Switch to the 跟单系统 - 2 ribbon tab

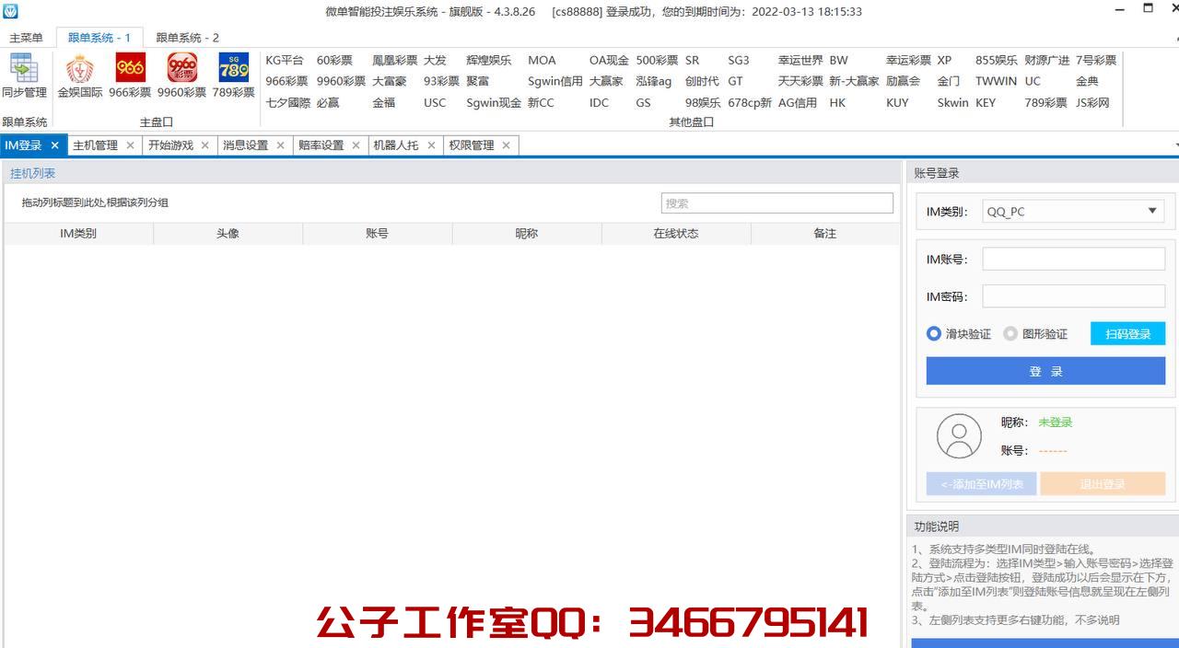pyautogui.click(x=188, y=38)
